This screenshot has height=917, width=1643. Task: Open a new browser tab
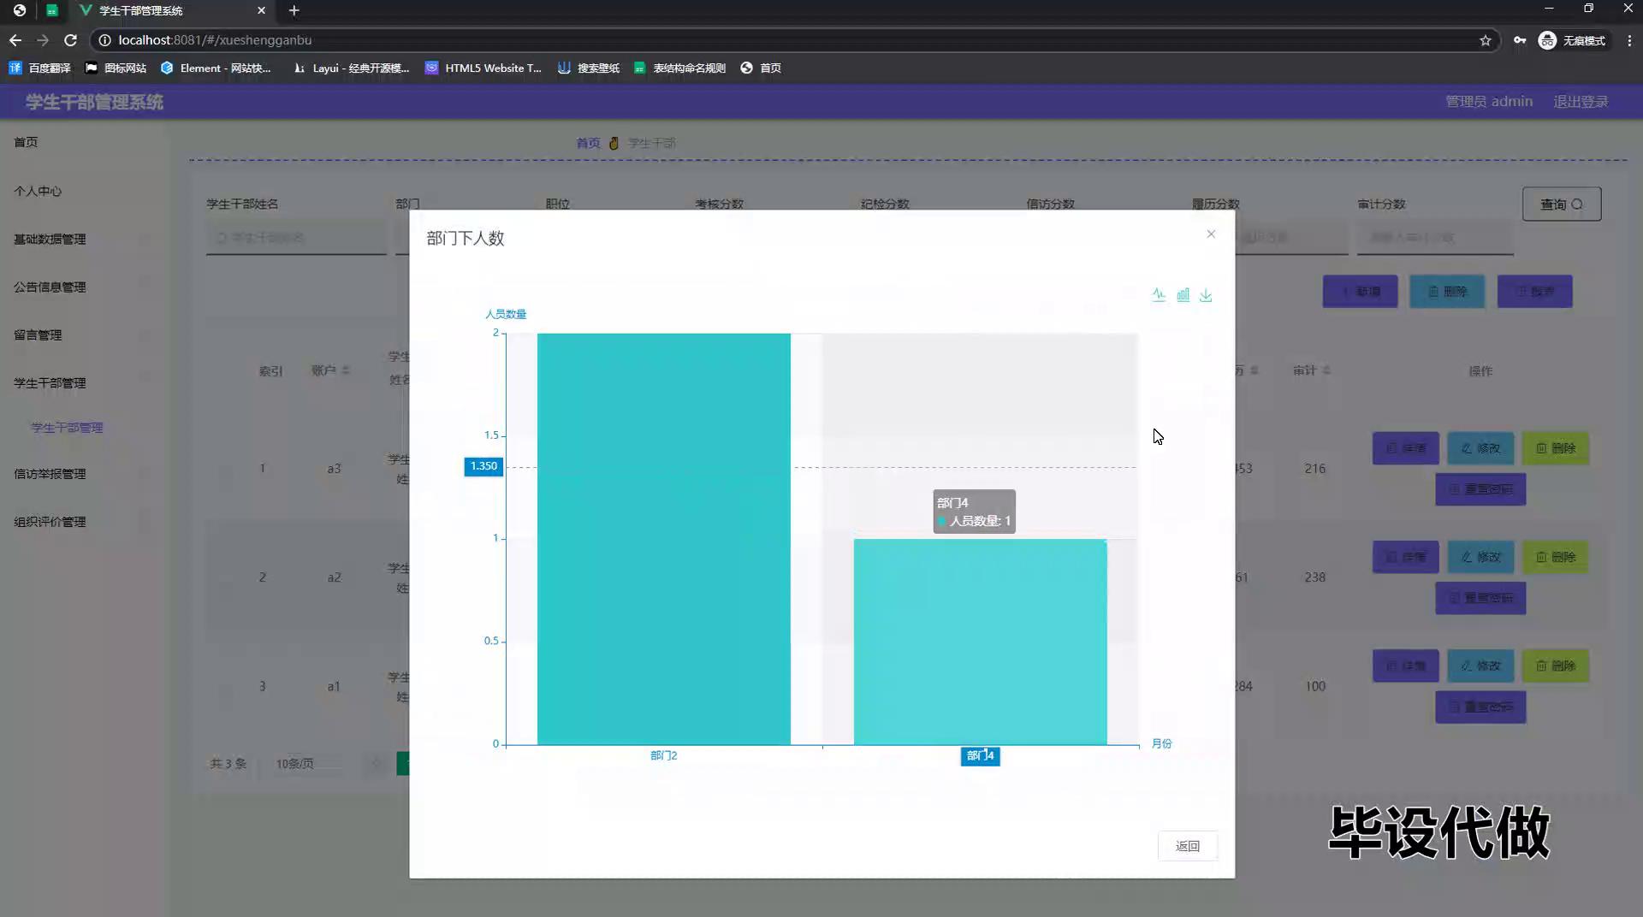[294, 10]
